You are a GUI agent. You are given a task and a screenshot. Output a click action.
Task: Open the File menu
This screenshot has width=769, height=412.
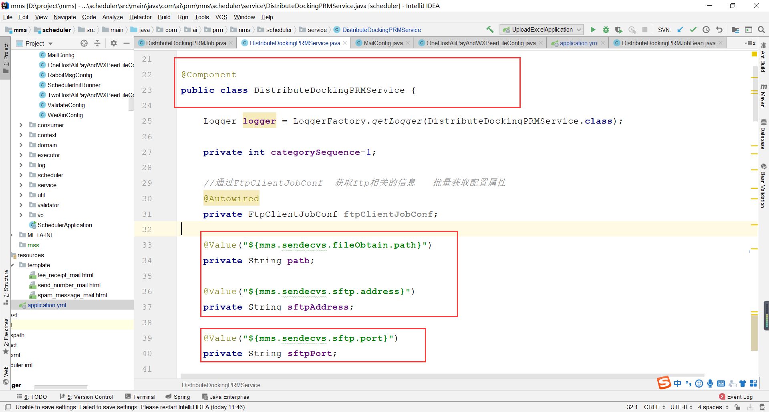pos(8,17)
